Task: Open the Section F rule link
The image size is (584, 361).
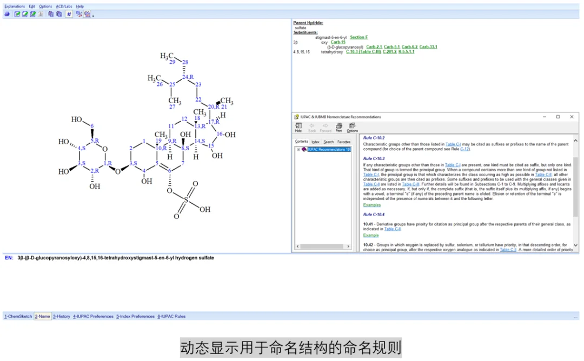Action: coord(359,37)
